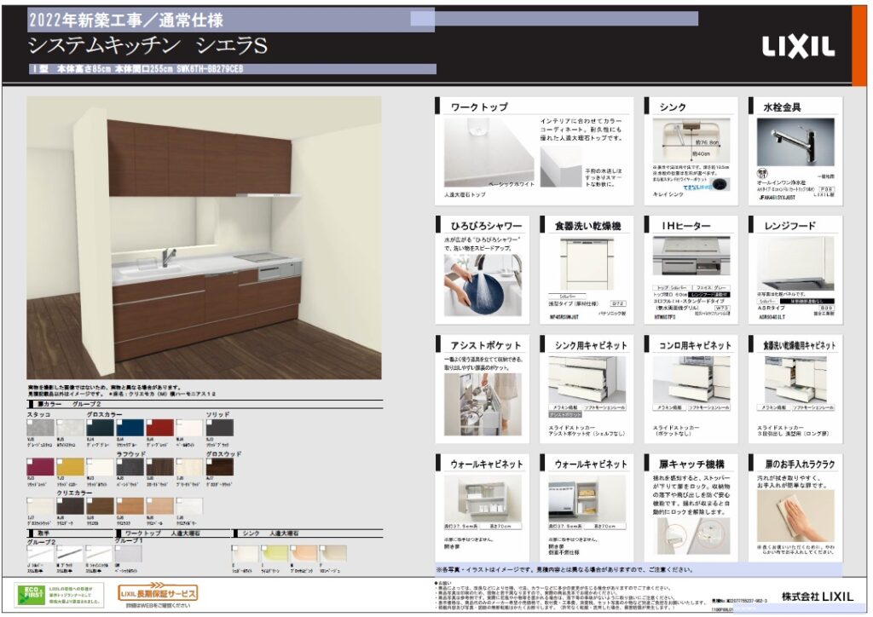
Task: Click the シンク card heading
Action: [x=673, y=107]
